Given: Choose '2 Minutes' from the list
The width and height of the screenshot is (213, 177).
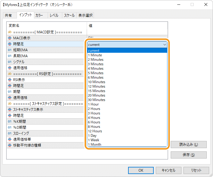Looking at the screenshot, I should (127, 60).
